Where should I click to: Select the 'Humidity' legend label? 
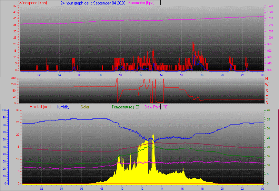(x=62, y=107)
